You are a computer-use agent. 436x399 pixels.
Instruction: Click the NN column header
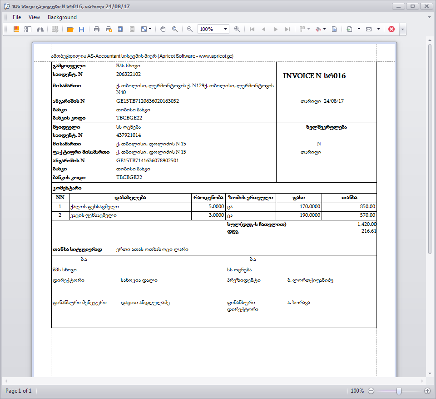pos(60,198)
